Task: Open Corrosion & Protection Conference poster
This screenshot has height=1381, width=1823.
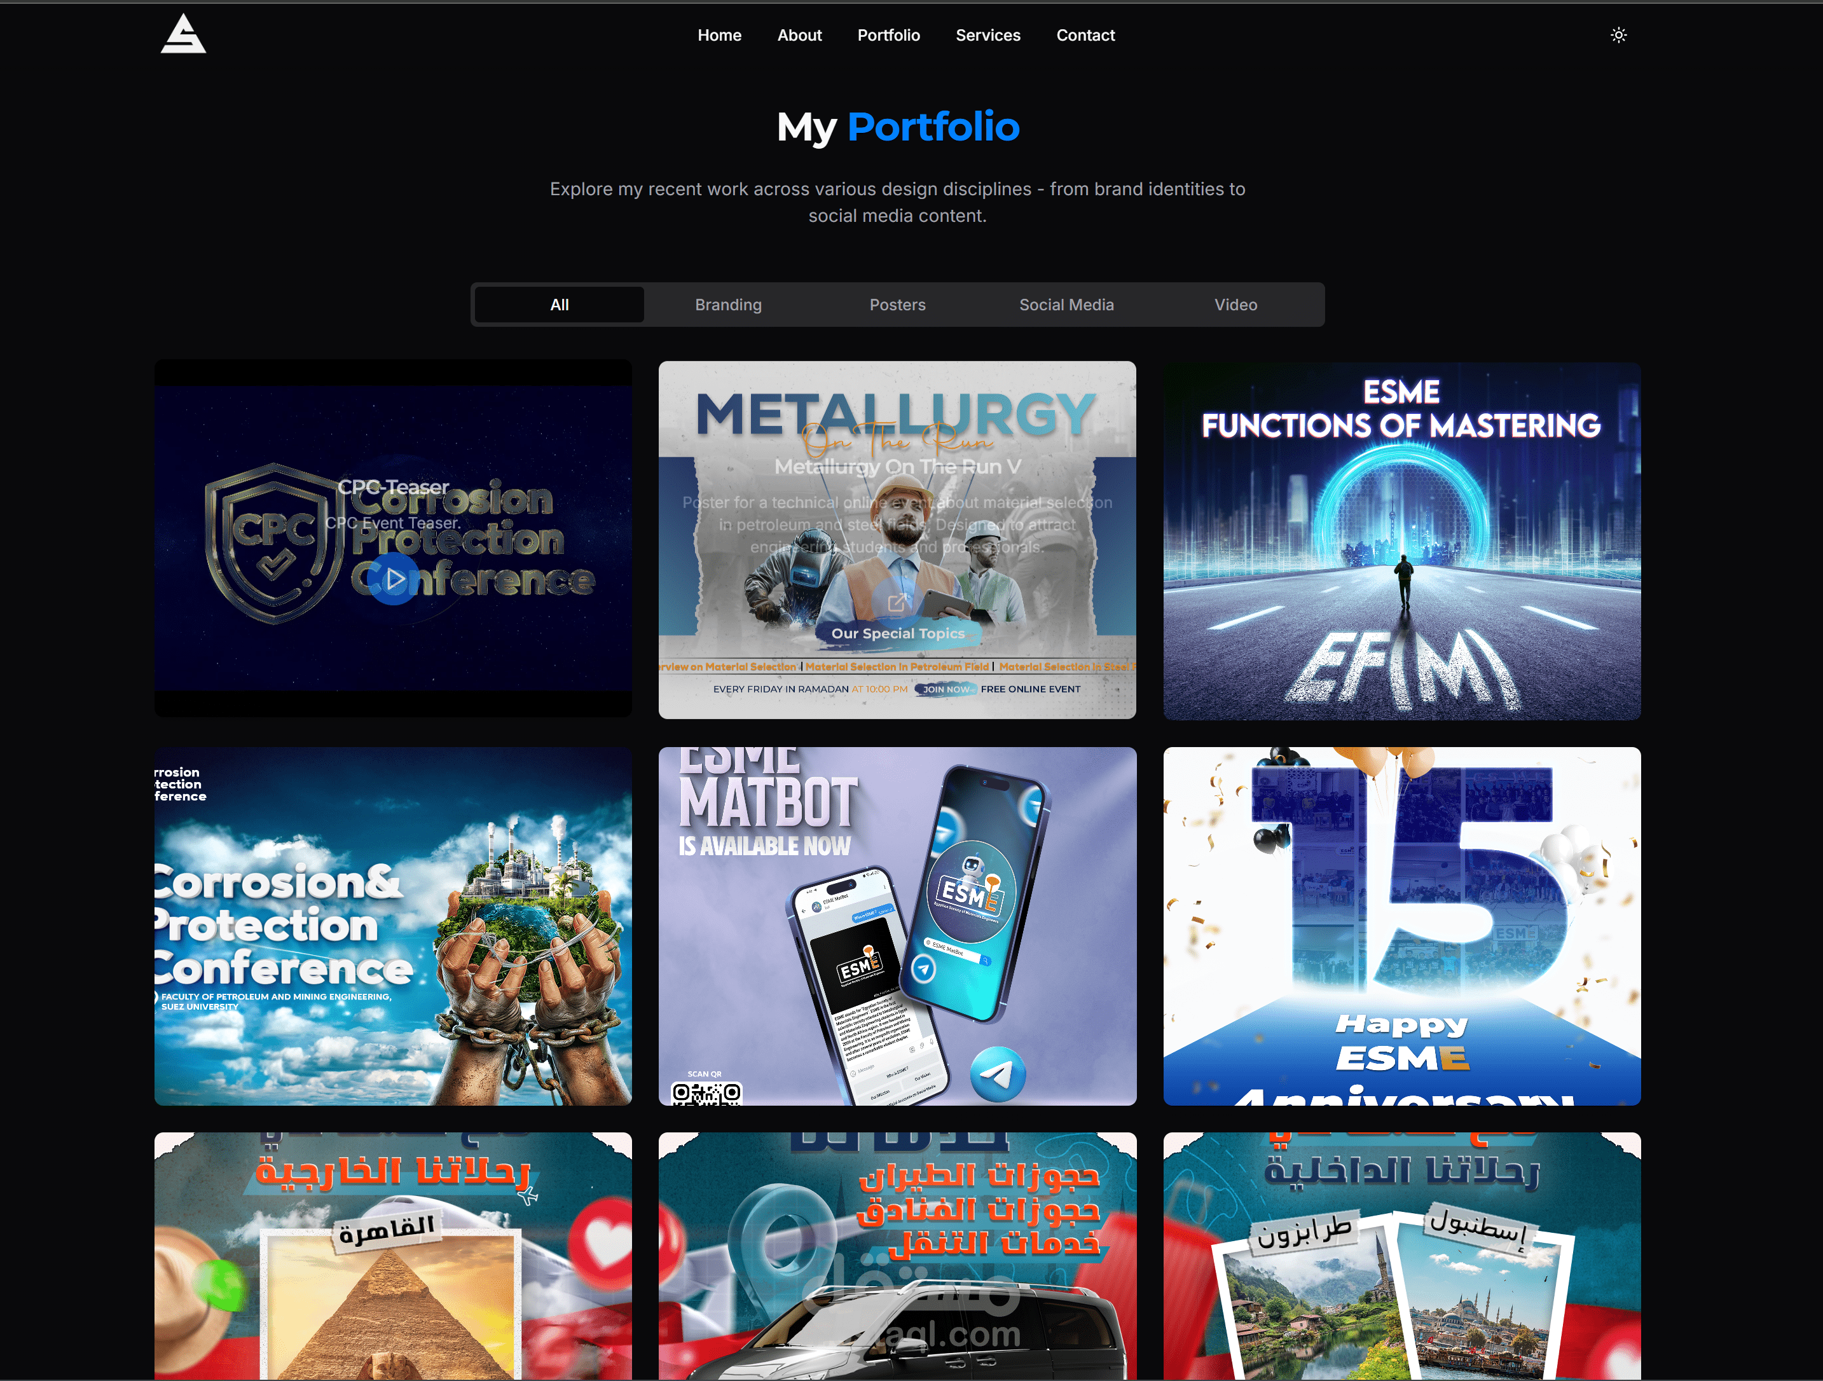Action: point(393,925)
